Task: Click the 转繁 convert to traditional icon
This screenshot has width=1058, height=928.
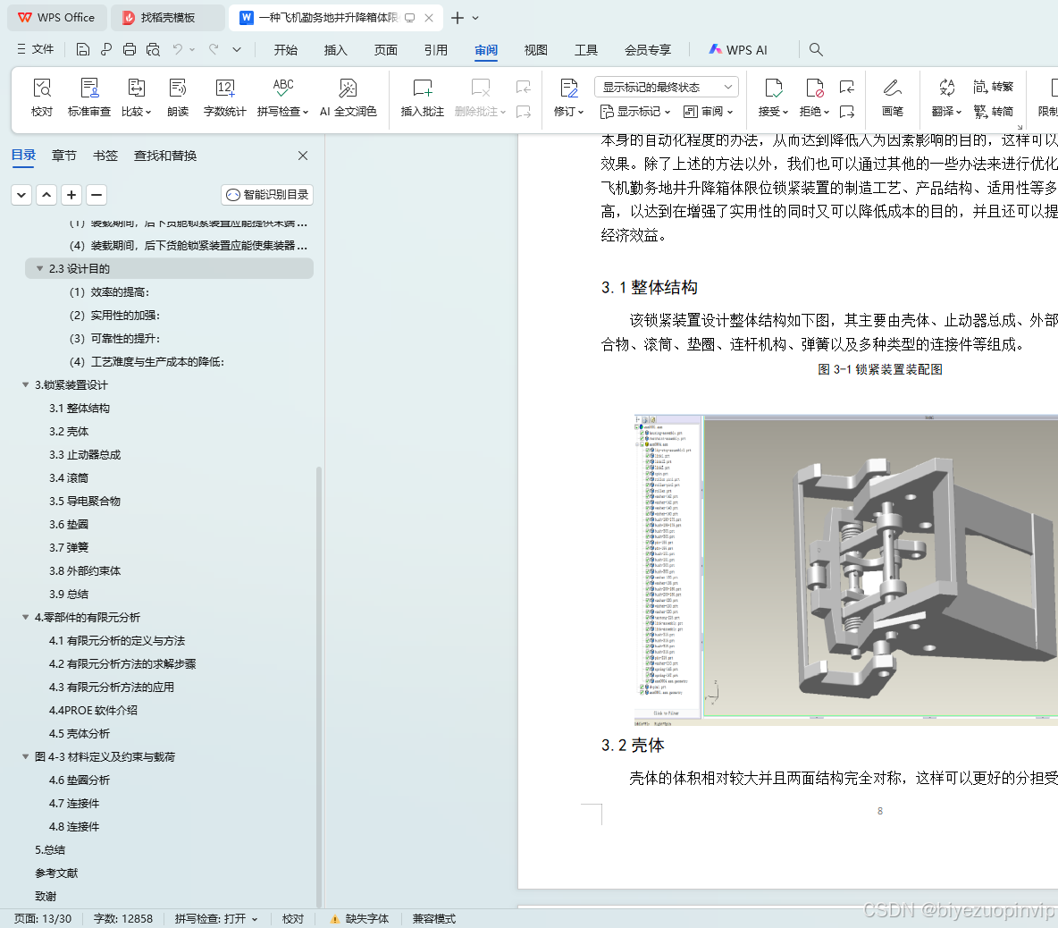Action: [994, 87]
